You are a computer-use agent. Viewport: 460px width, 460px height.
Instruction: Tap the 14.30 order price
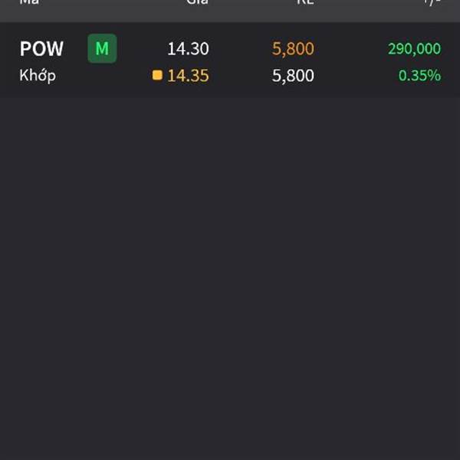tap(188, 48)
